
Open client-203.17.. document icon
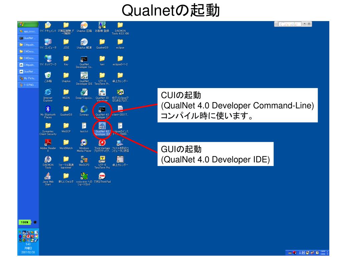coord(120,111)
